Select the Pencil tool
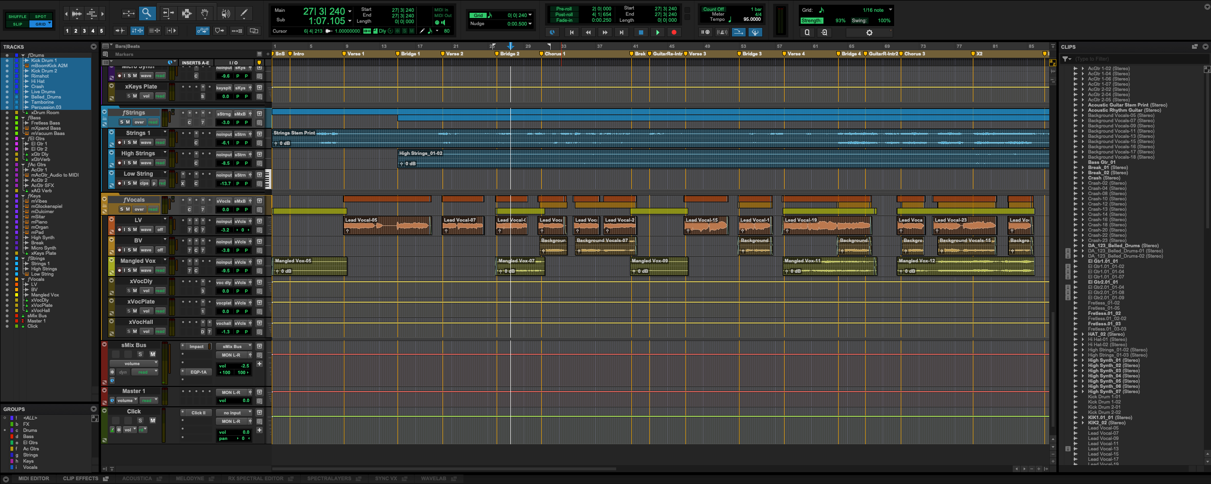This screenshot has height=484, width=1211. 244,13
